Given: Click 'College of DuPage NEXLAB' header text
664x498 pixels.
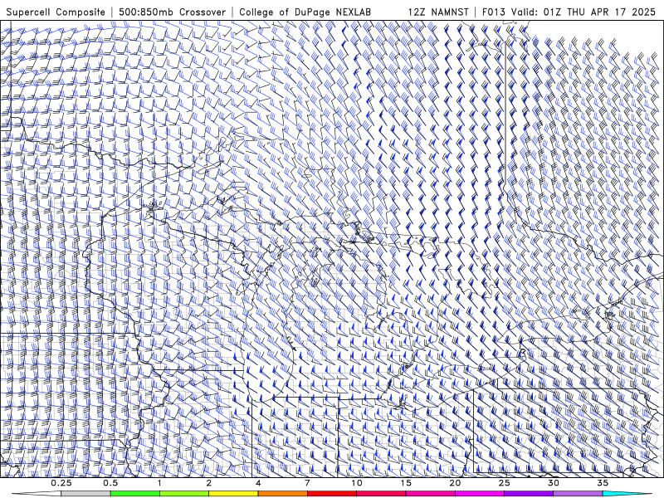Looking at the screenshot, I should (305, 12).
